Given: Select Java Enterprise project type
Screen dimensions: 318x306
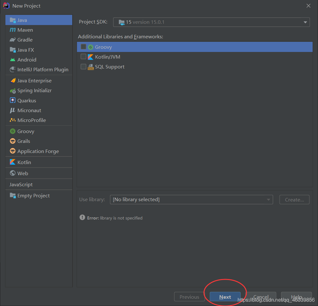Looking at the screenshot, I should [x=39, y=80].
